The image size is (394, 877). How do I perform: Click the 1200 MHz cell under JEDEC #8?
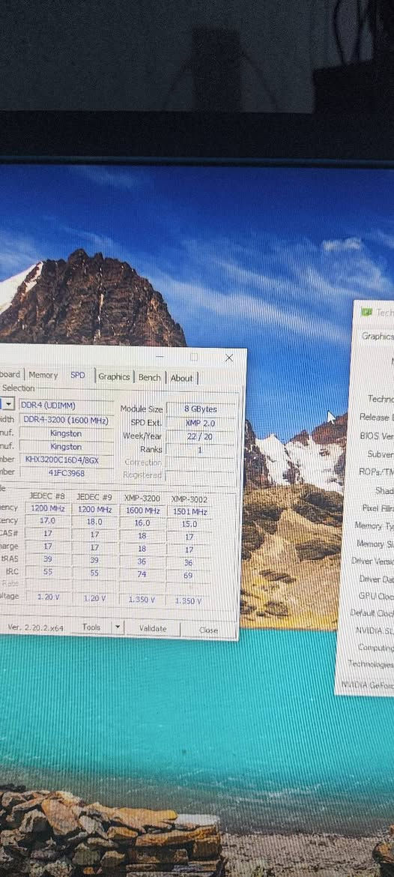(47, 509)
